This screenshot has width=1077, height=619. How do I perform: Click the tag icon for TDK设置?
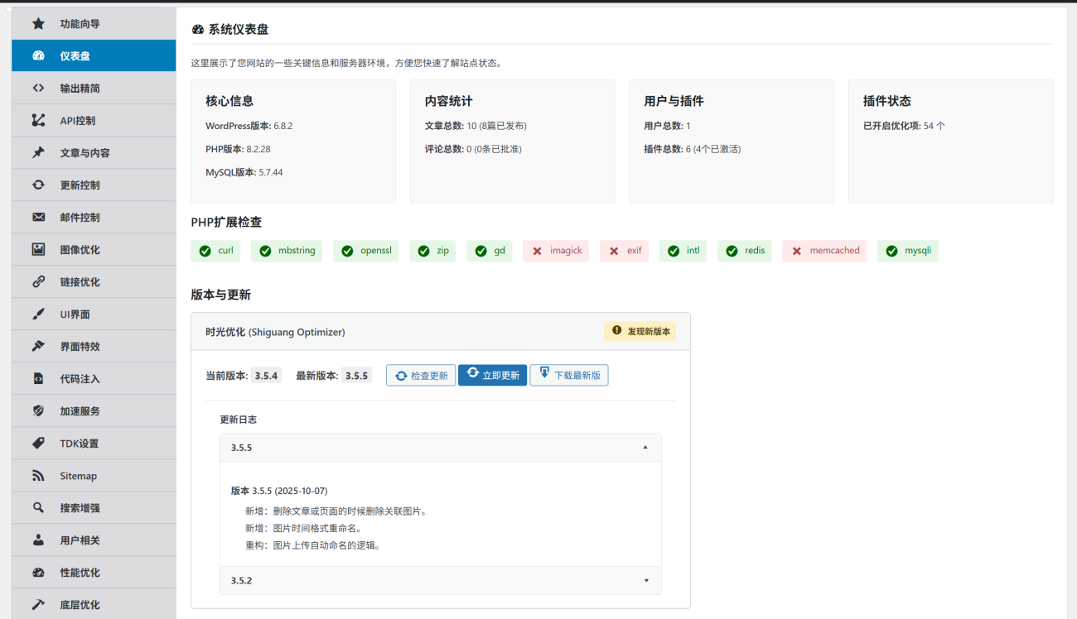pyautogui.click(x=37, y=443)
